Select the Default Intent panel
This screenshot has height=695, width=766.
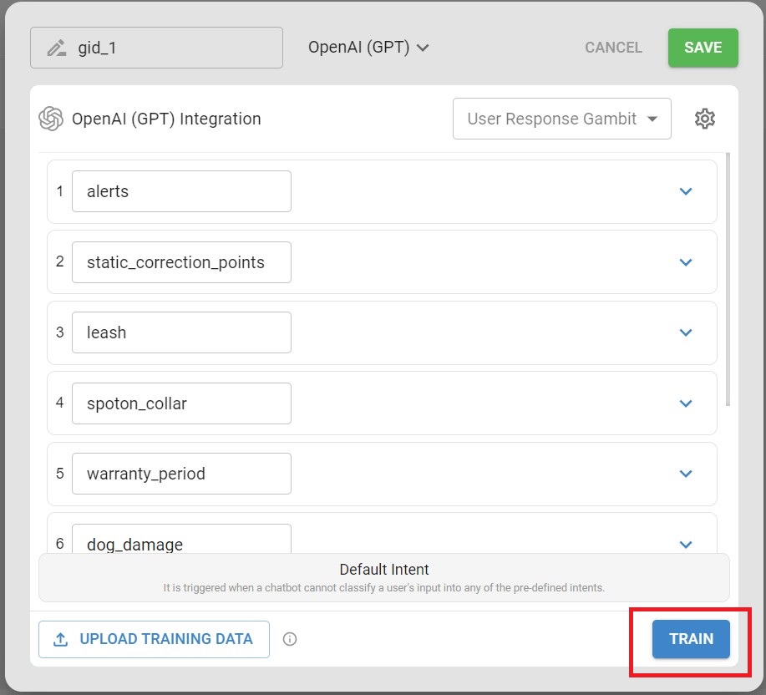coord(383,577)
